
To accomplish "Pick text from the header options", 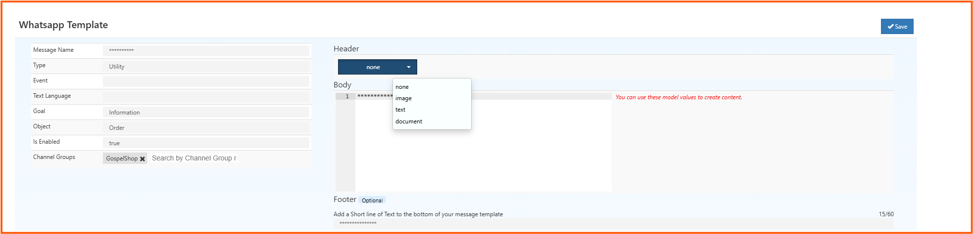I will (400, 110).
